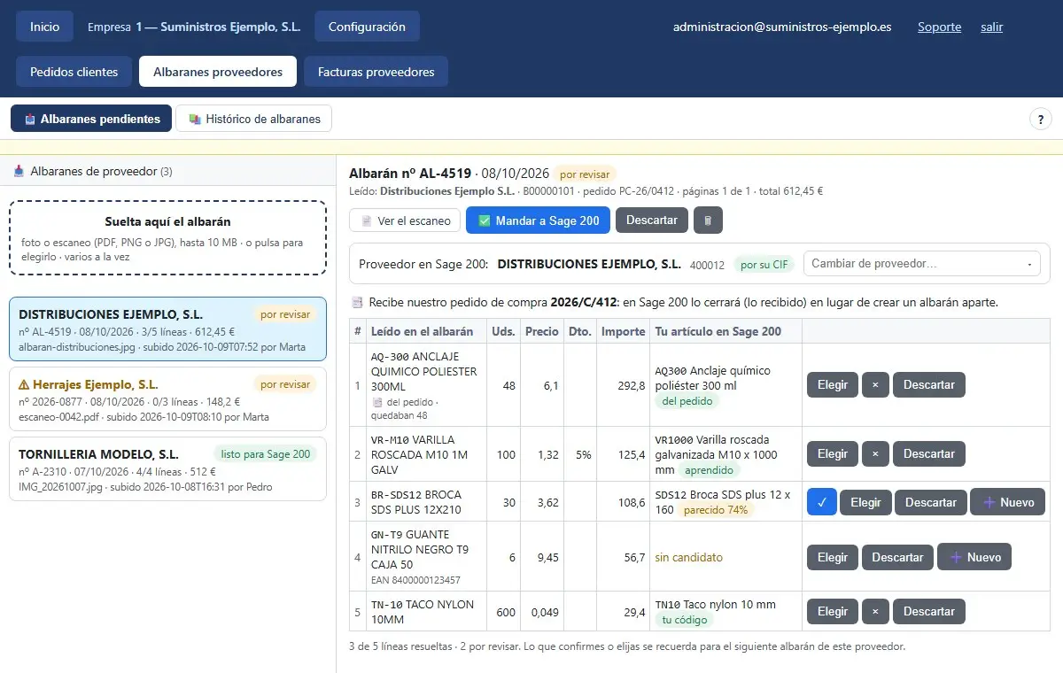Choose an article for the AQ-300 line
Screen dimensions: 1063x673
(x=833, y=385)
